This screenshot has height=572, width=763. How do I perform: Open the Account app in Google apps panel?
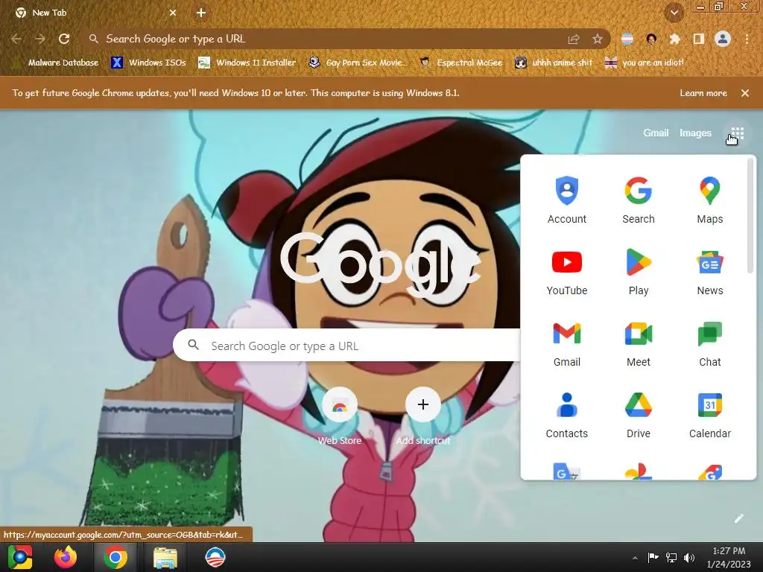567,200
